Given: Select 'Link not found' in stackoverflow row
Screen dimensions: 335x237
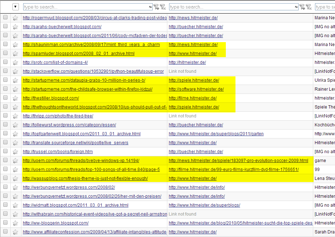Looking at the screenshot, I should click(x=182, y=71).
